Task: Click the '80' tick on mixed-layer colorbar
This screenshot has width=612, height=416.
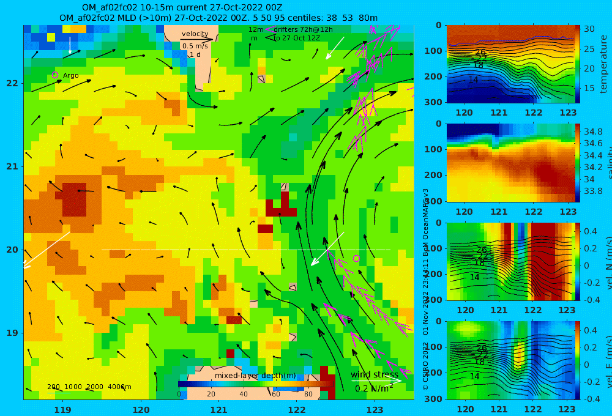Action: pos(308,394)
